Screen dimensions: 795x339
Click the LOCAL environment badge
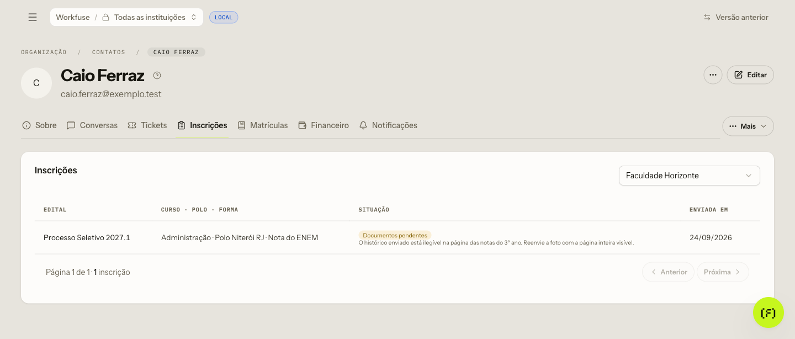224,17
